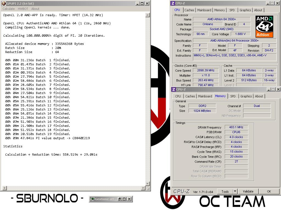Click Package value Socket AM2 (940)
Viewport: 281px width, 210px height.
click(221, 29)
